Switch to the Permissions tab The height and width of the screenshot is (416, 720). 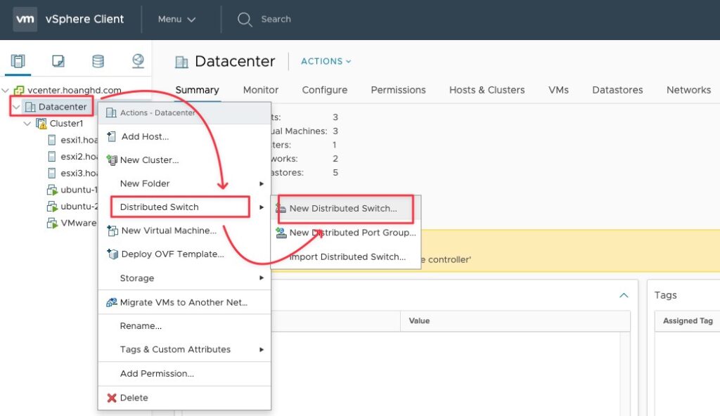pos(398,90)
